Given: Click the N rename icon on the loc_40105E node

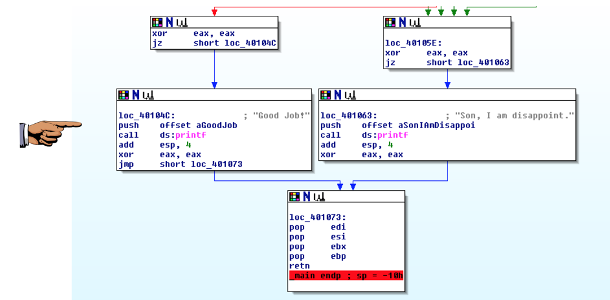Looking at the screenshot, I should click(x=402, y=22).
